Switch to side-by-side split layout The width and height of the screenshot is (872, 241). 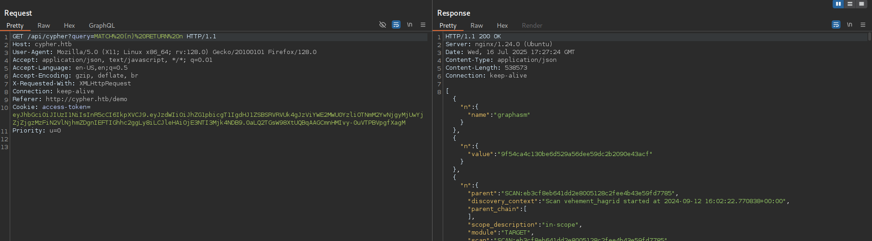[838, 4]
